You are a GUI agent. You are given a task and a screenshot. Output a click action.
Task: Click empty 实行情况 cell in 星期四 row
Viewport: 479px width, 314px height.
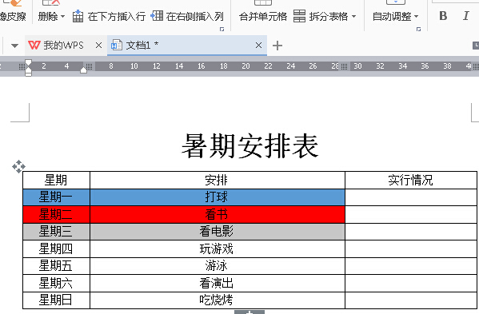(x=411, y=249)
